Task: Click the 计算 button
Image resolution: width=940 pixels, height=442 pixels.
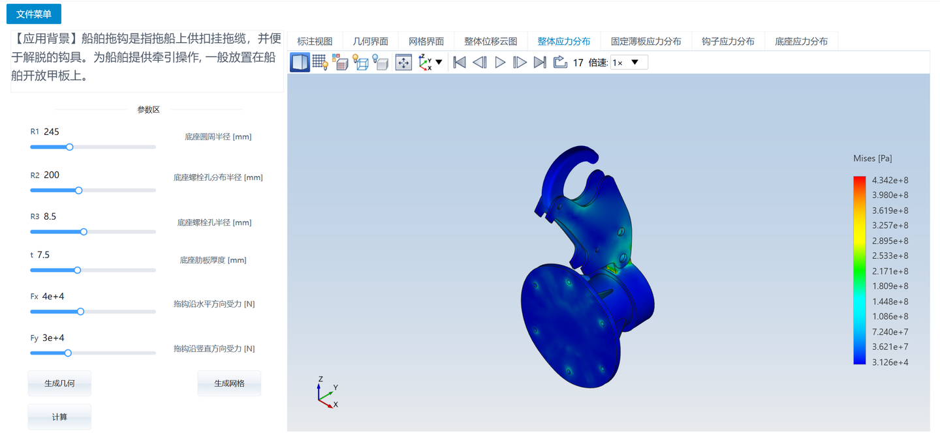Action: click(x=59, y=417)
